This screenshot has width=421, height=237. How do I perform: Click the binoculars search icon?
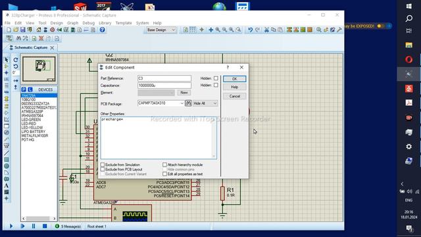18,38
